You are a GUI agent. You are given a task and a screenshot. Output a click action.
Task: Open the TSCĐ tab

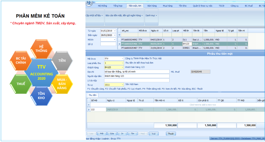pyautogui.click(x=221, y=6)
